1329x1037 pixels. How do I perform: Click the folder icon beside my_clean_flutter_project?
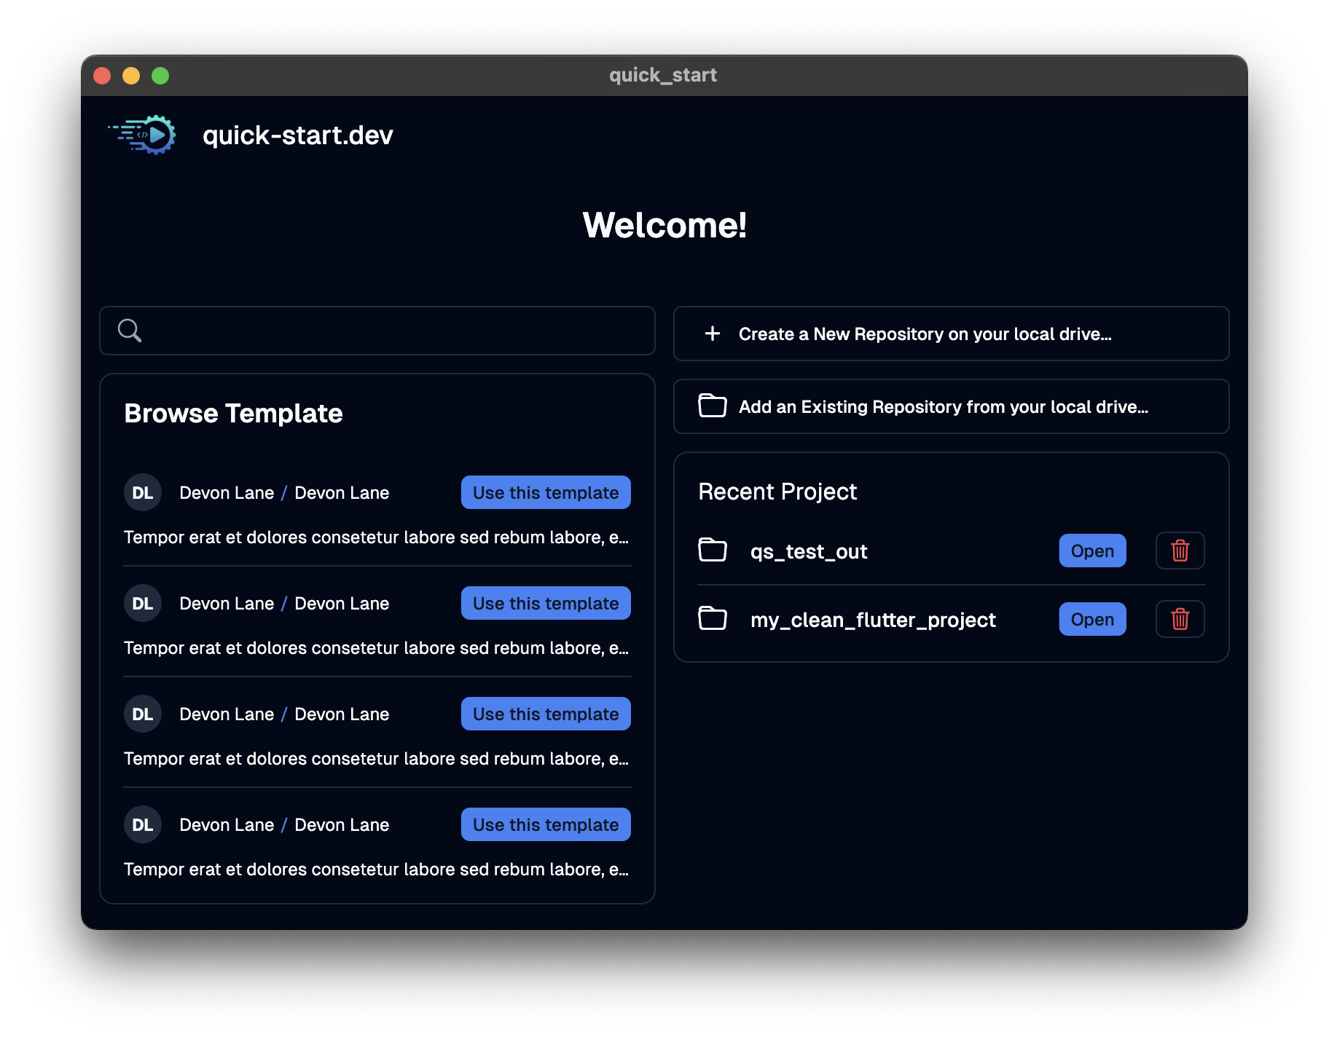click(x=713, y=619)
